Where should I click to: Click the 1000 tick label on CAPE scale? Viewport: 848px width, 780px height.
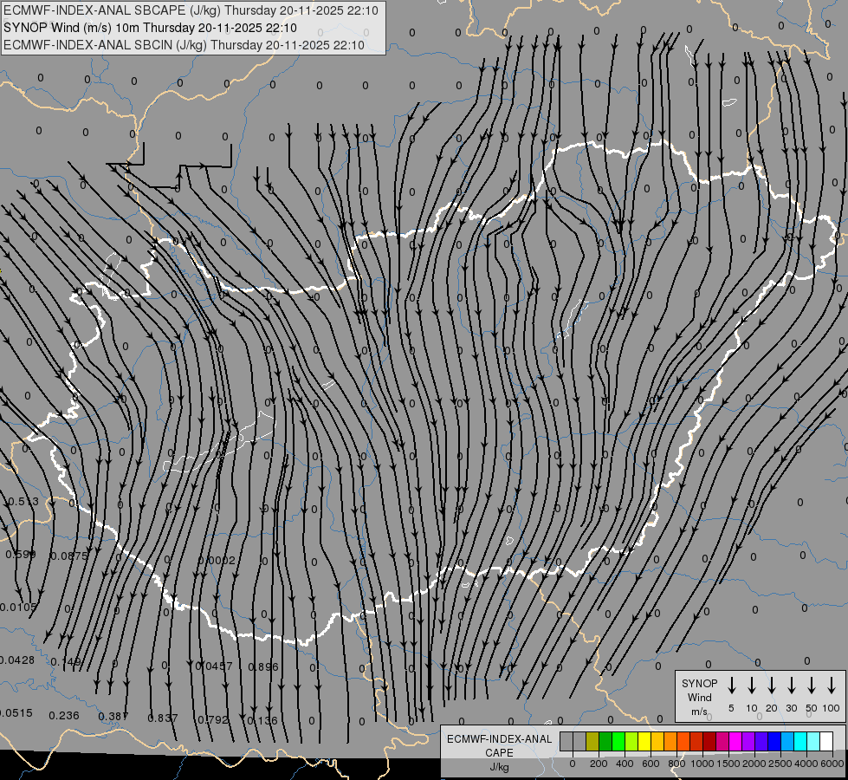tap(702, 764)
